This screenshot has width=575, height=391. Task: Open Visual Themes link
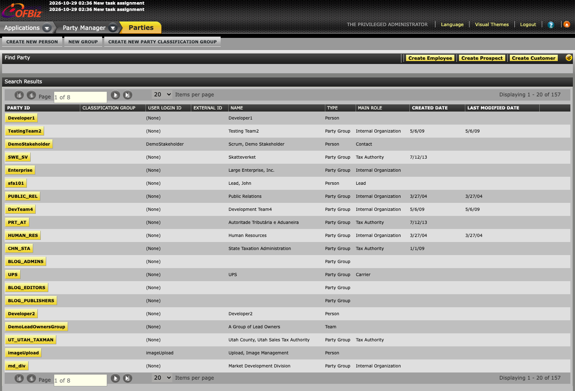[x=492, y=24]
